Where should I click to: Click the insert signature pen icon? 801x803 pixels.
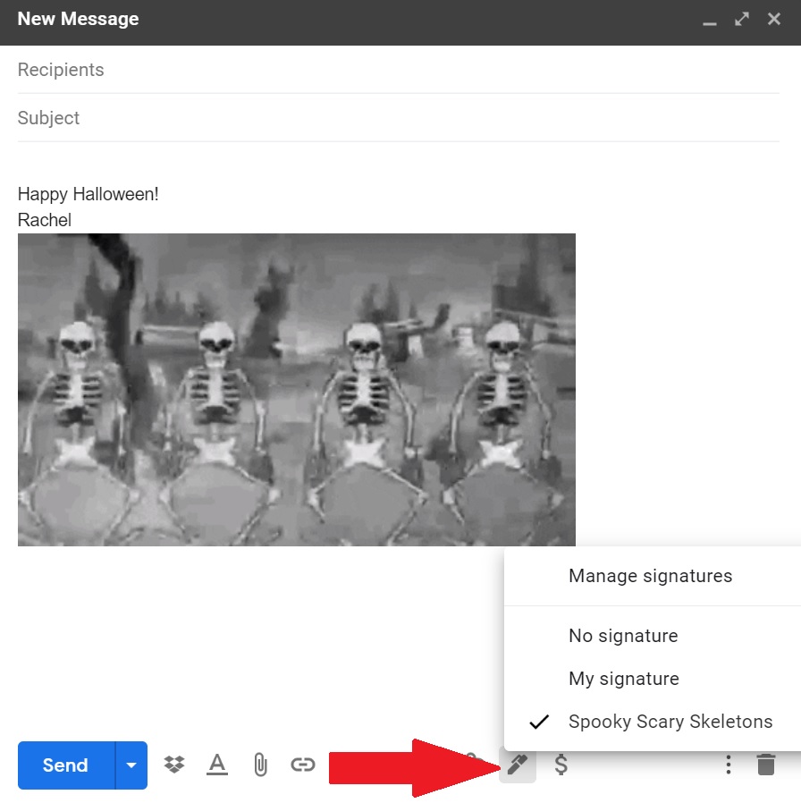point(518,765)
